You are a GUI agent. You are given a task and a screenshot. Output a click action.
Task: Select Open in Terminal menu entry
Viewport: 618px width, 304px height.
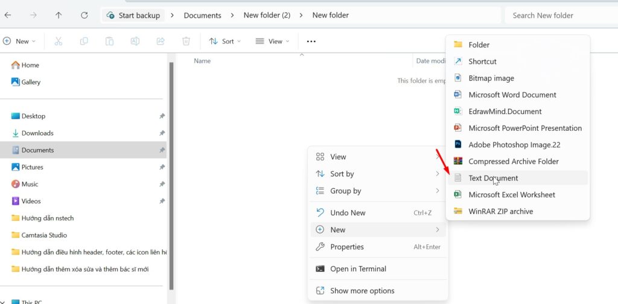358,268
